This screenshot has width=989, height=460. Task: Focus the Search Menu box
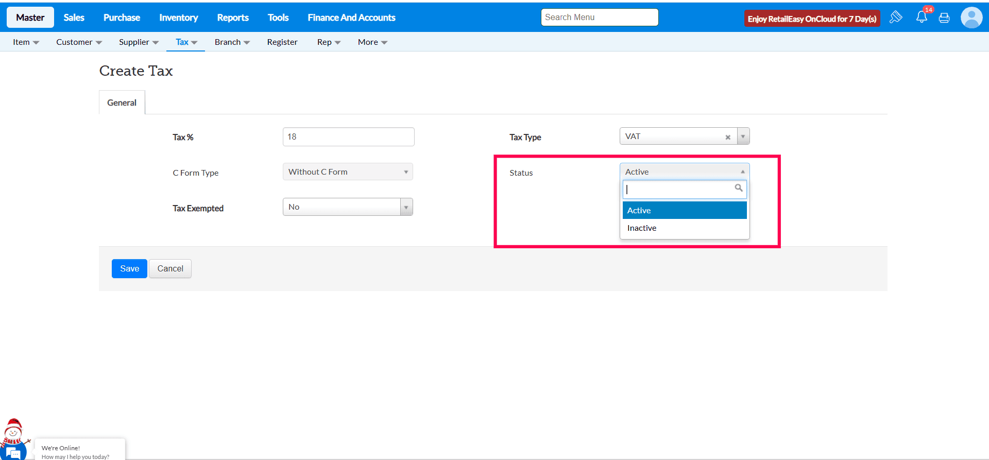pos(599,18)
